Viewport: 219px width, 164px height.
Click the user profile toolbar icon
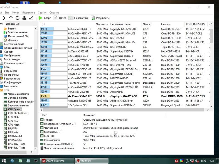[x=24, y=18]
